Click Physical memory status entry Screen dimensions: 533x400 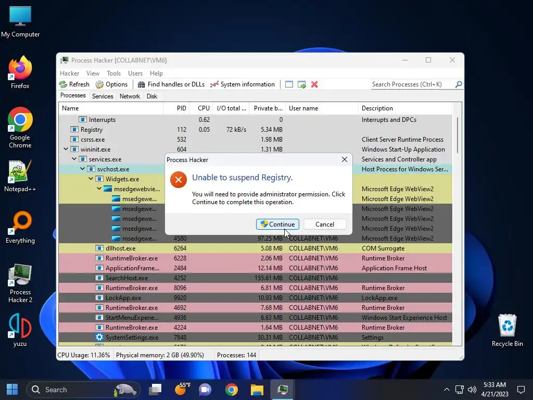click(x=160, y=355)
